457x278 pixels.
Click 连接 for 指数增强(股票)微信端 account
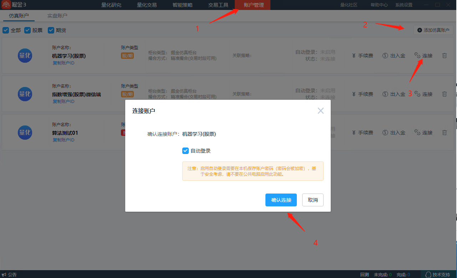pos(423,94)
